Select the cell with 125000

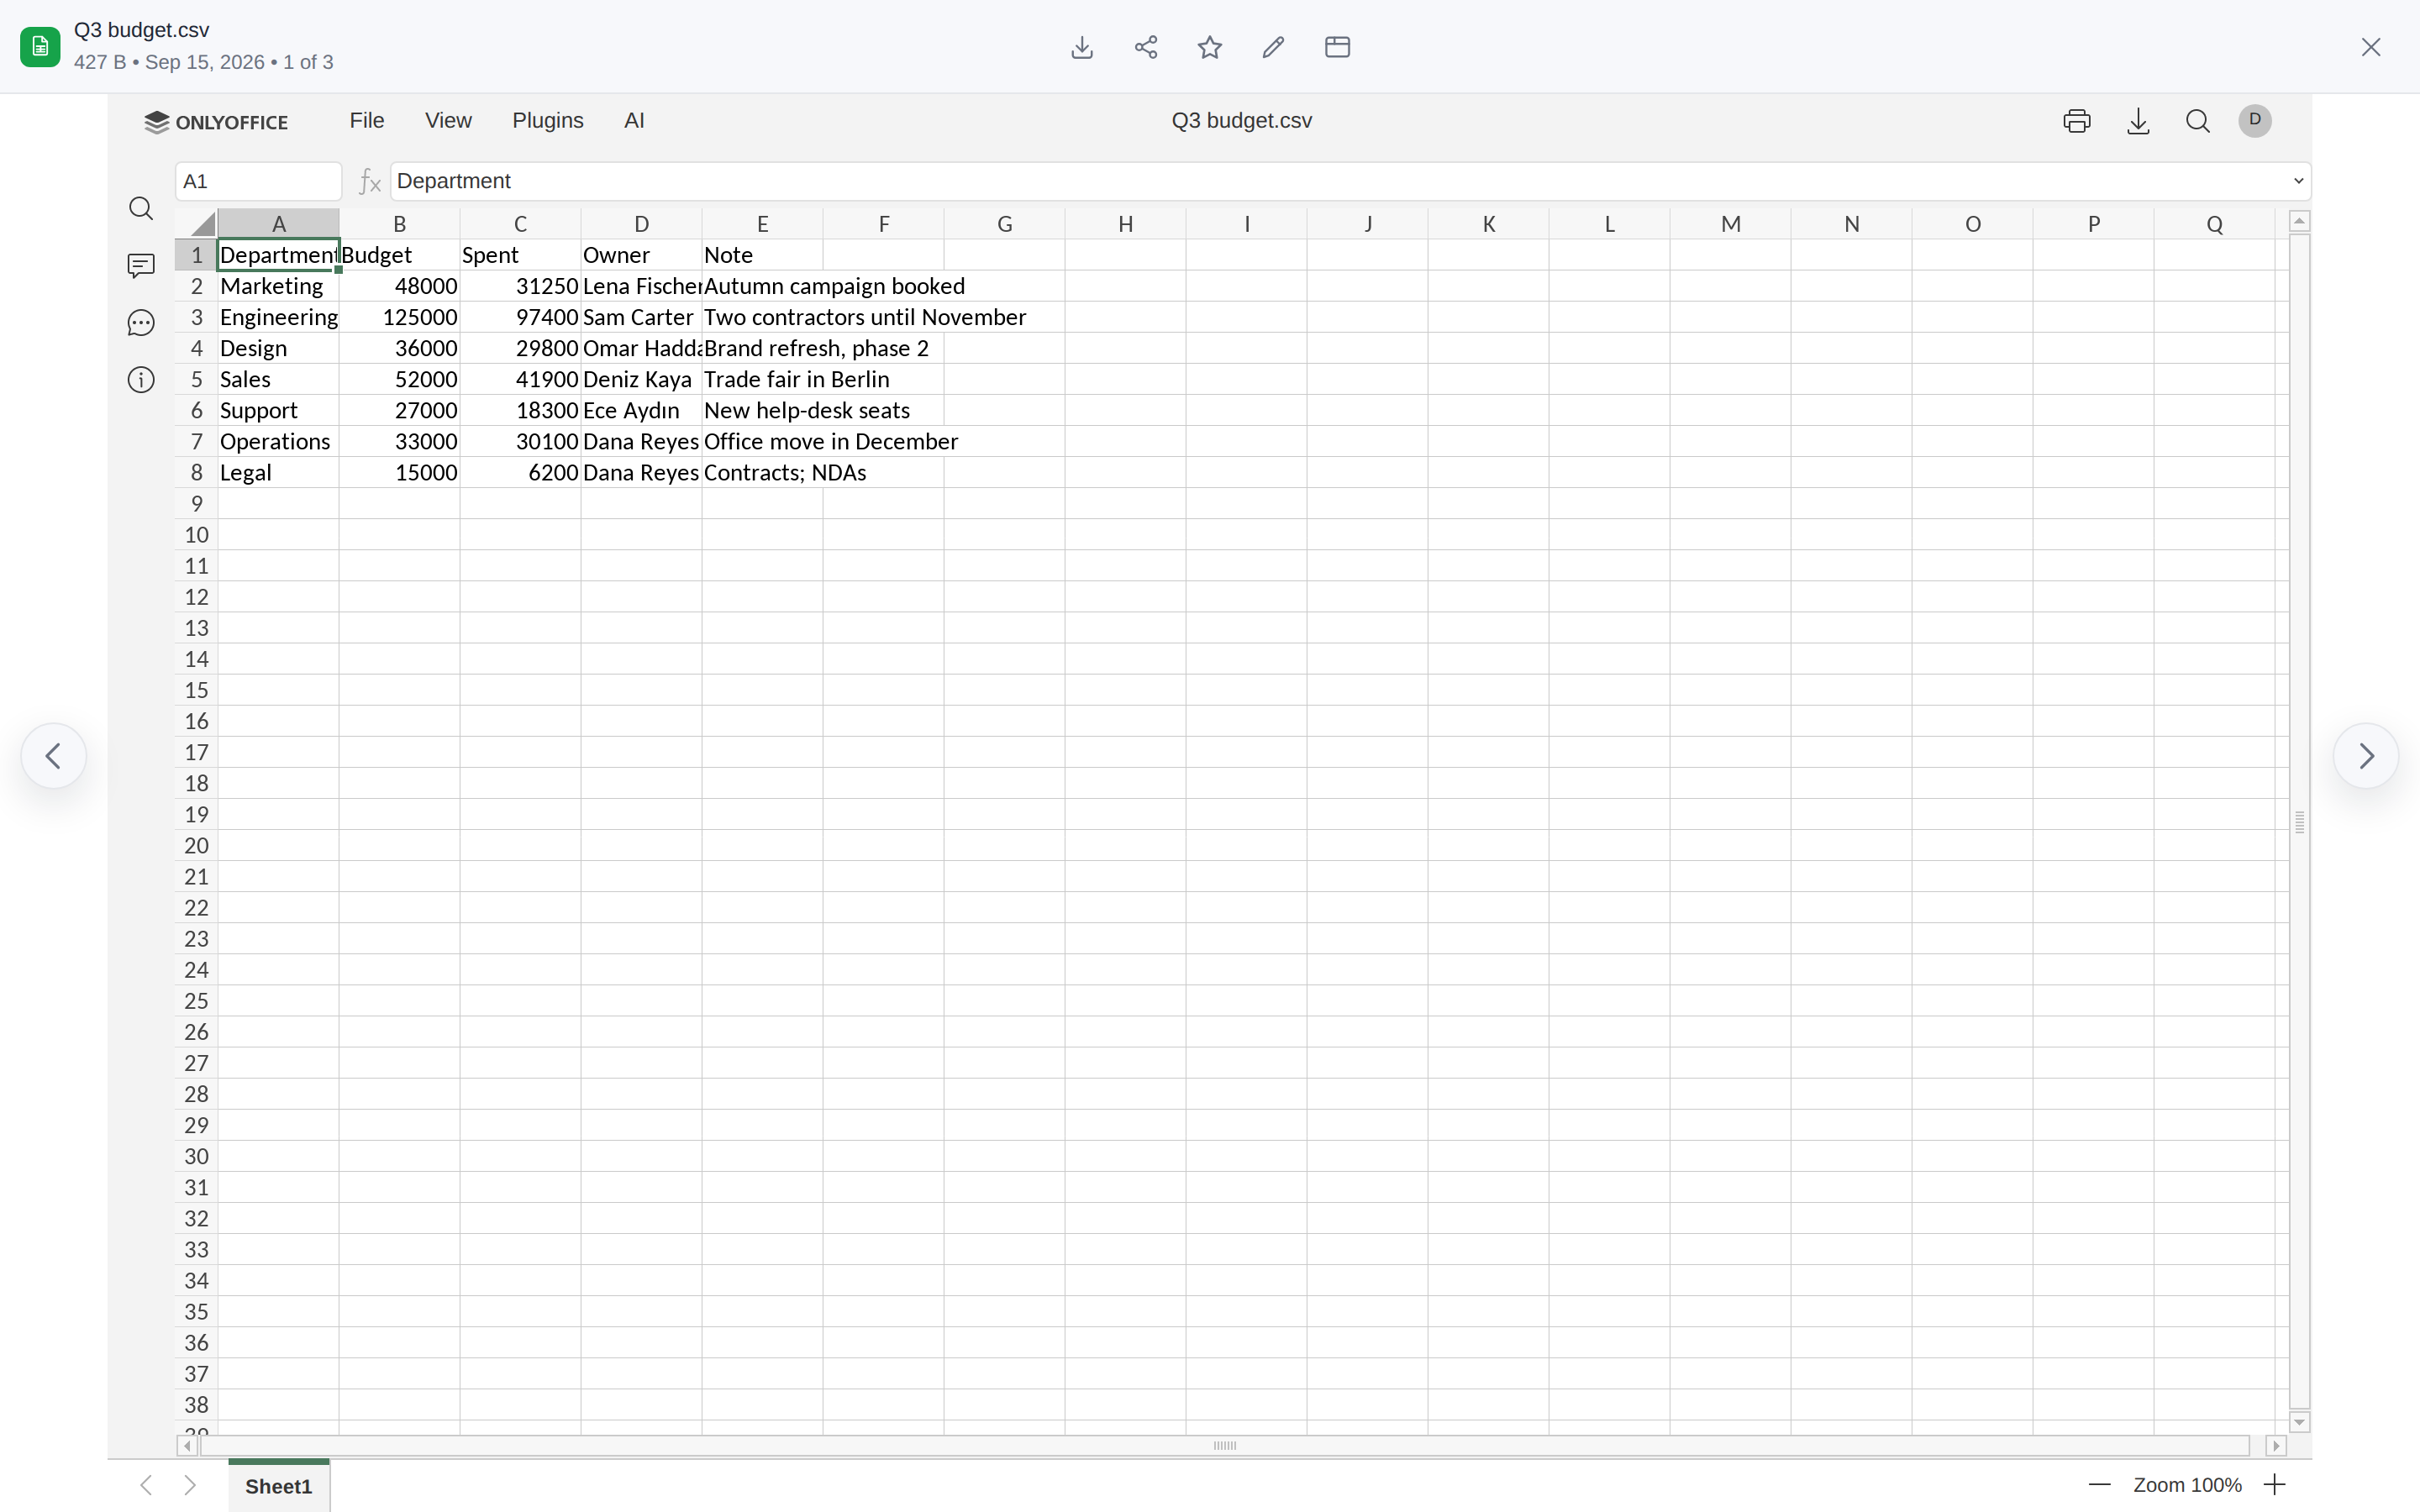[400, 317]
